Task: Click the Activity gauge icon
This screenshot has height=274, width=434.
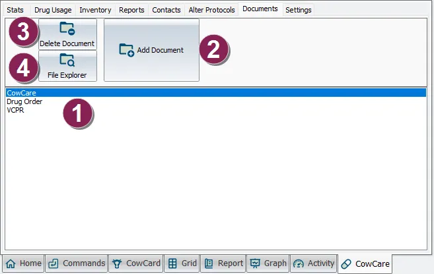Action: (x=299, y=263)
